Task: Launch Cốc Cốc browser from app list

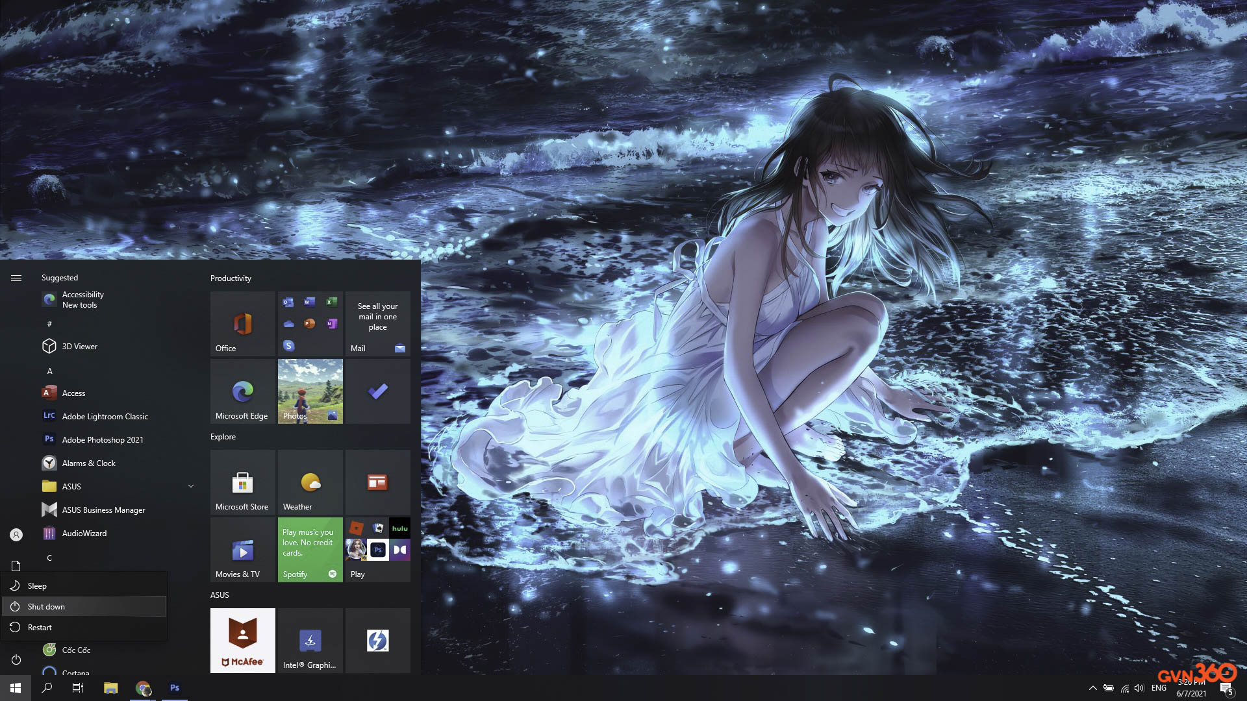Action: point(118,650)
